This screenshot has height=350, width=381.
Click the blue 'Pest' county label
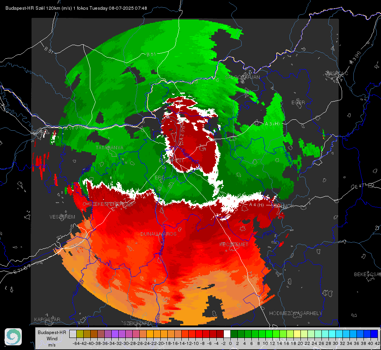(269, 234)
